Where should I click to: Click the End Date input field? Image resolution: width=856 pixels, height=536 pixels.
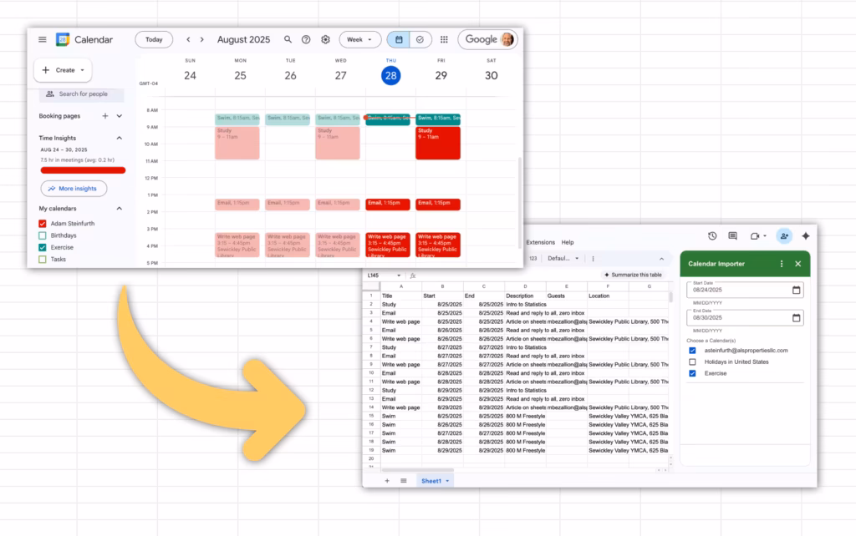pos(745,317)
